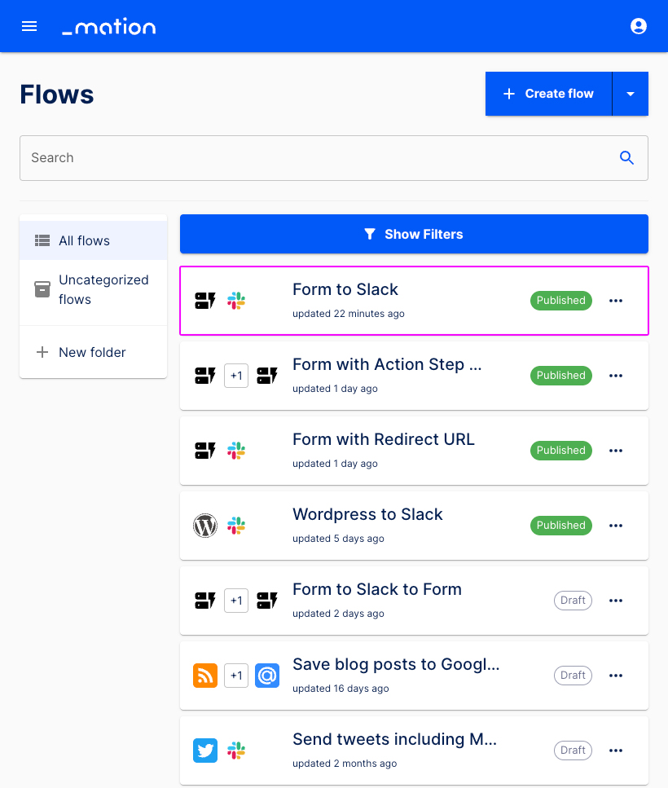Open the hamburger navigation menu
The height and width of the screenshot is (788, 668).
tap(29, 26)
